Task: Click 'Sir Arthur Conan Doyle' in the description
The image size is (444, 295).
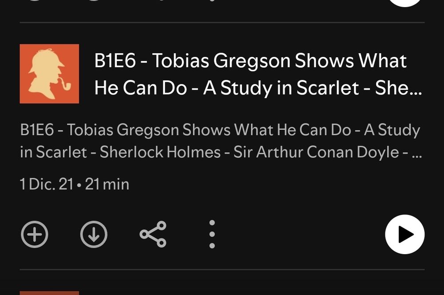Action: coord(316,152)
